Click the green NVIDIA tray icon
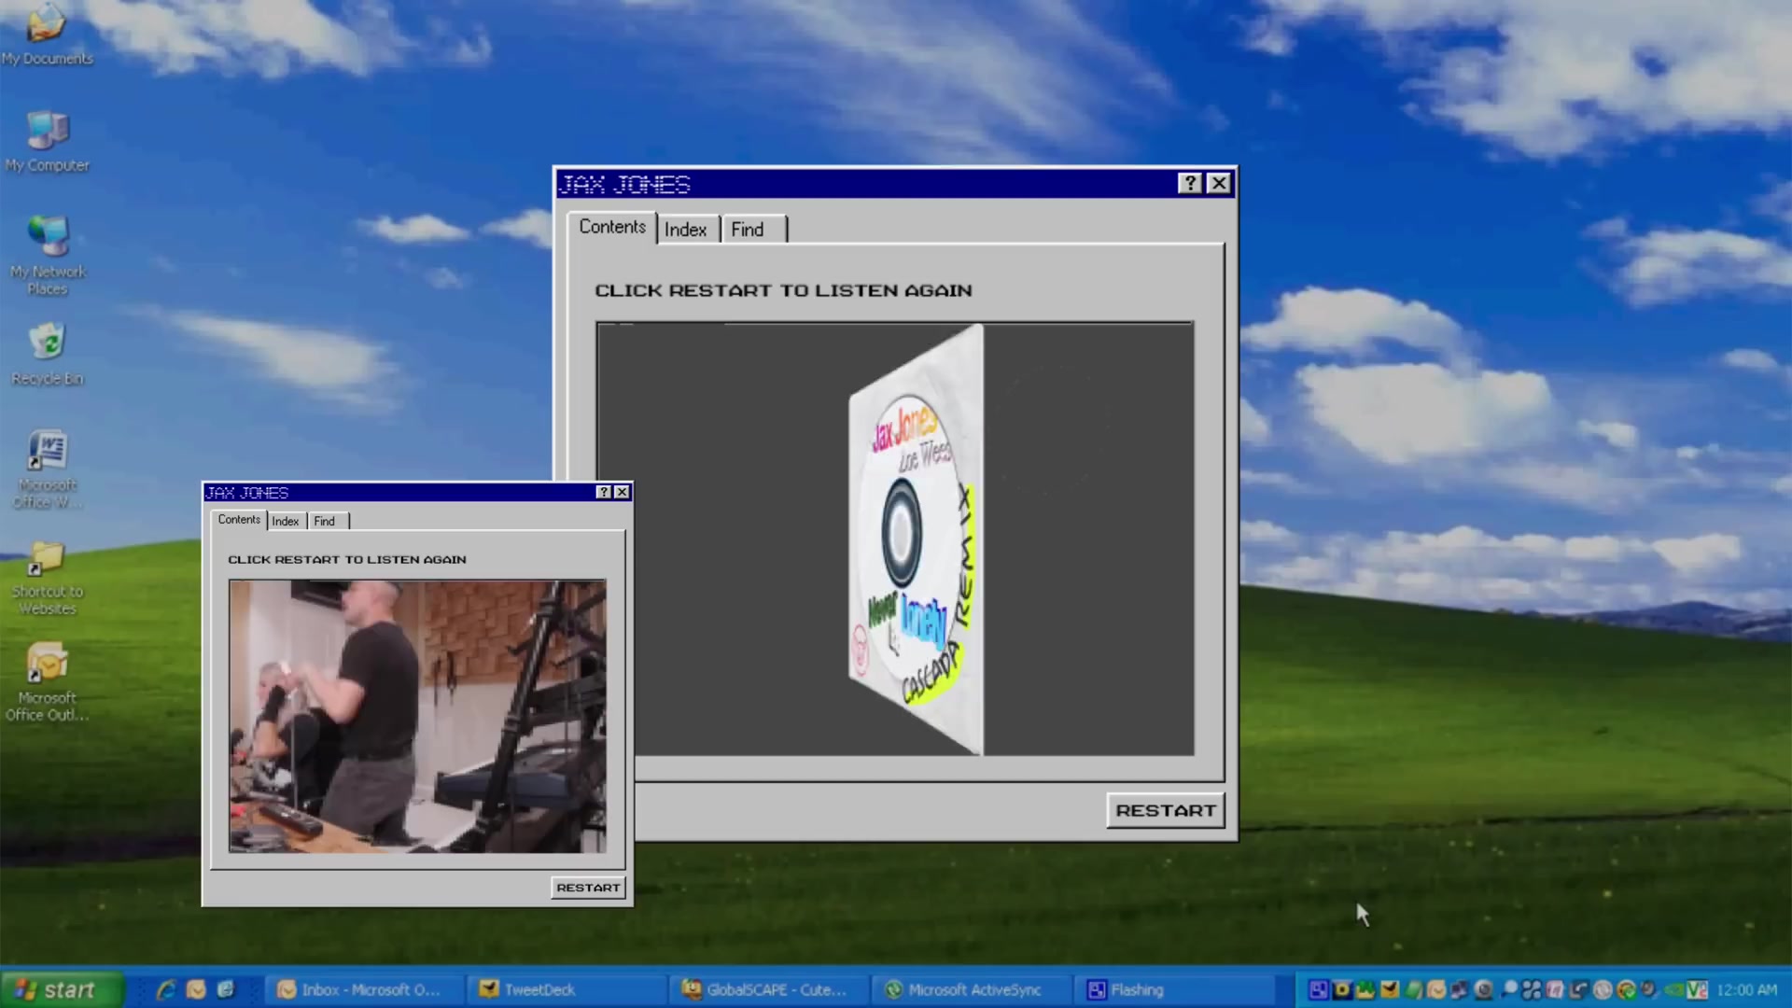 pyautogui.click(x=1673, y=989)
